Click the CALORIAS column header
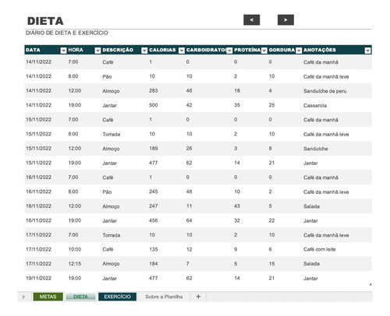390x316 pixels. 162,50
